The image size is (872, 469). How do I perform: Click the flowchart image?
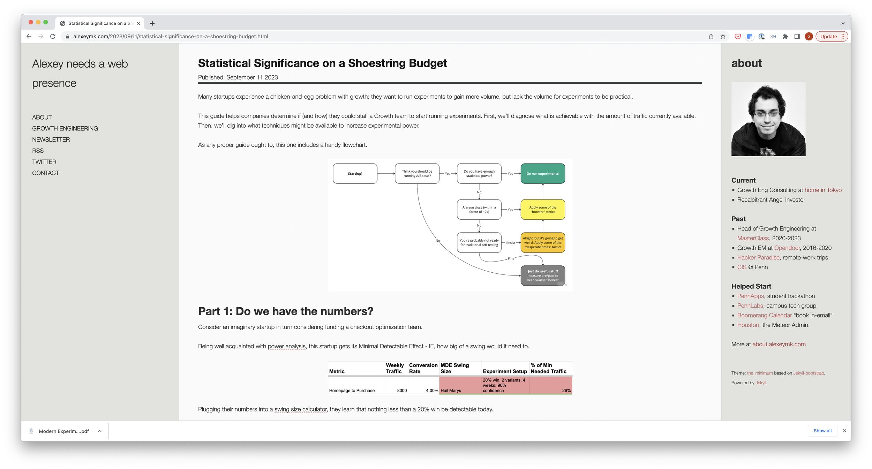pyautogui.click(x=450, y=225)
